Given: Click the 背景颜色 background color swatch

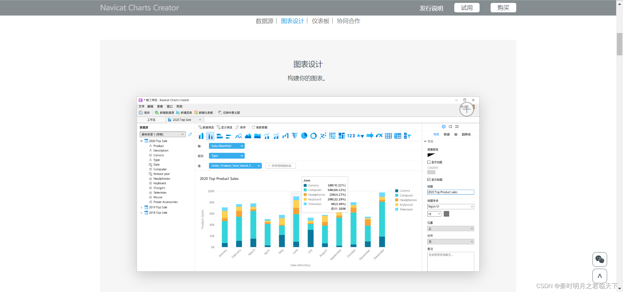Looking at the screenshot, I should pyautogui.click(x=431, y=155).
